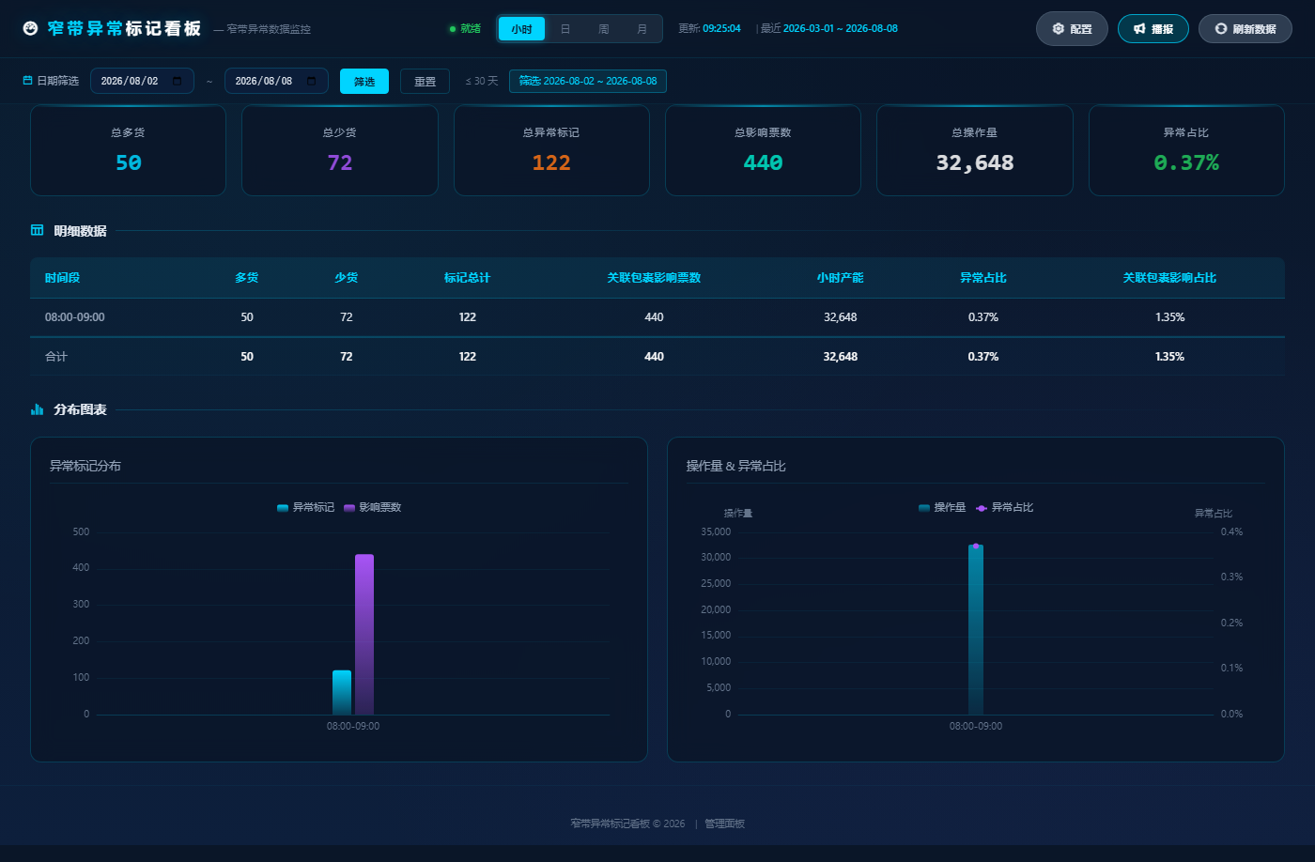Image resolution: width=1315 pixels, height=862 pixels.
Task: Click the 总少货 card
Action: 340,150
